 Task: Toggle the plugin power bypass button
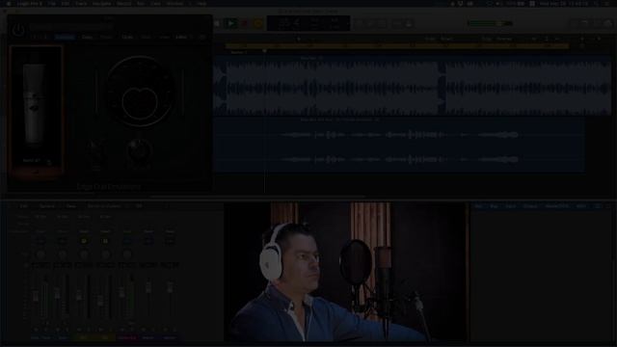18,30
